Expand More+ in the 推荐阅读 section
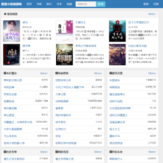 pyautogui.click(x=152, y=14)
